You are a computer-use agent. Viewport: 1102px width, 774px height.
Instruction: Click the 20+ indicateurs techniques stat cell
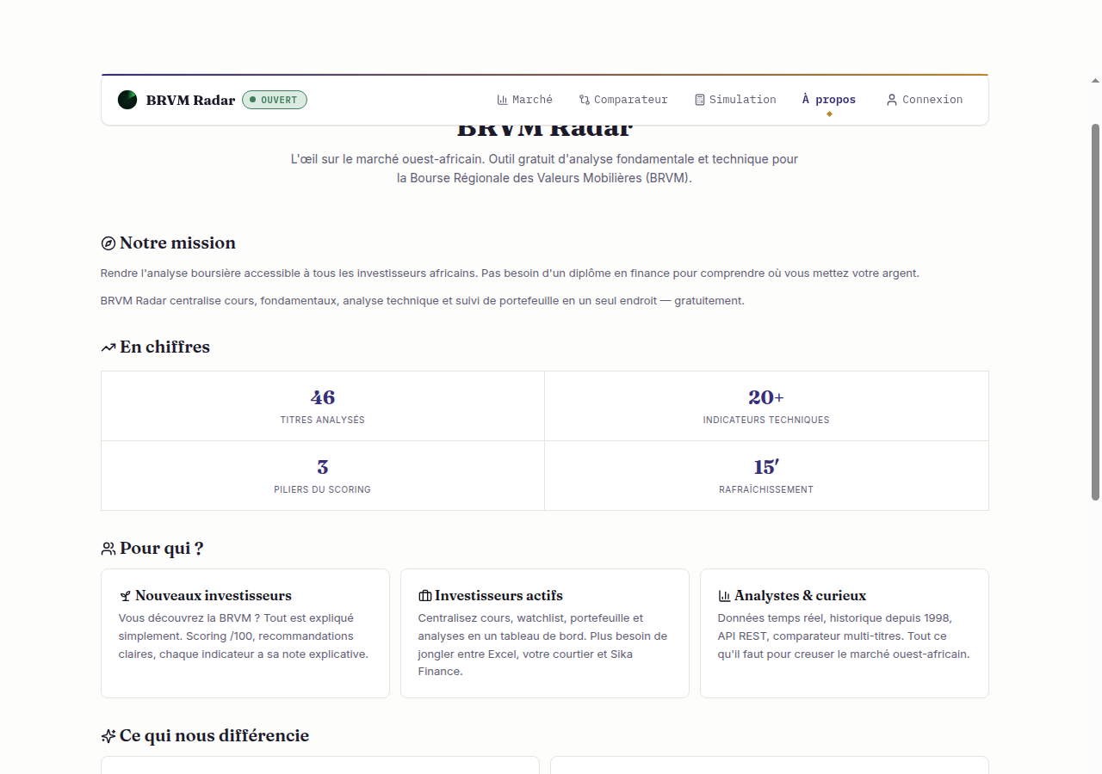click(x=766, y=406)
